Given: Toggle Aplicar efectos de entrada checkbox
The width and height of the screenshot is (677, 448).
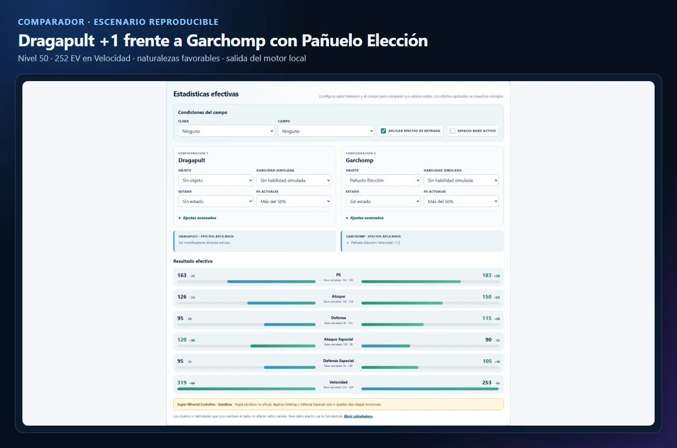Looking at the screenshot, I should coord(383,131).
